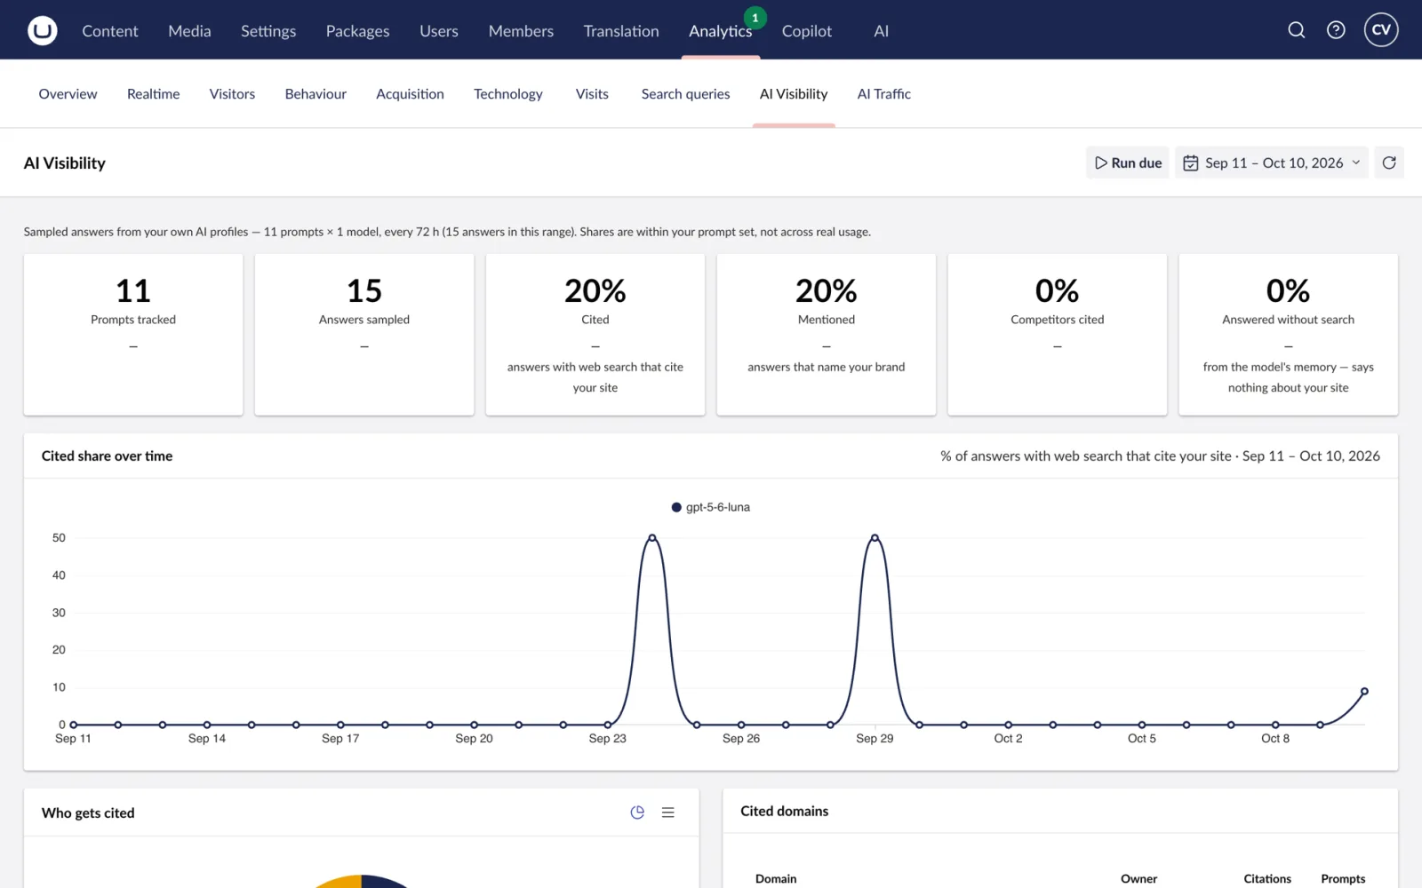
Task: Click the Run due button
Action: 1128,163
